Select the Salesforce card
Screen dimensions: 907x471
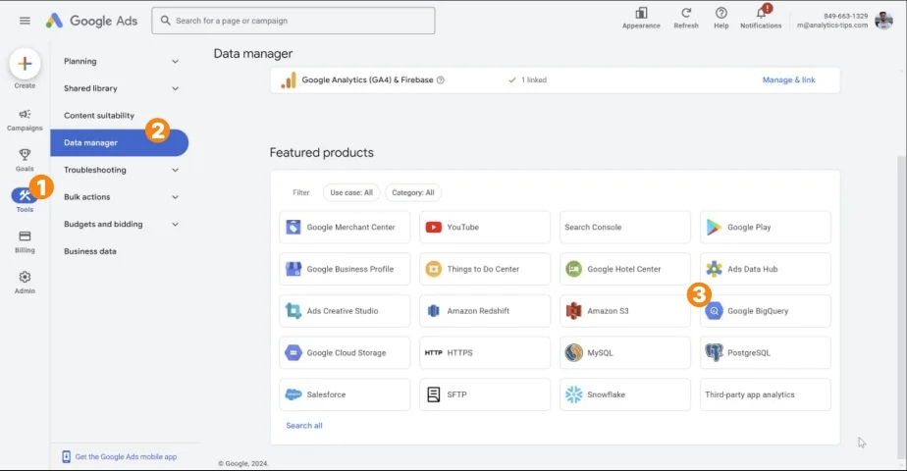point(345,394)
